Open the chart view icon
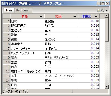Image resolution: width=111 pixels, height=96 pixels. click(x=99, y=10)
